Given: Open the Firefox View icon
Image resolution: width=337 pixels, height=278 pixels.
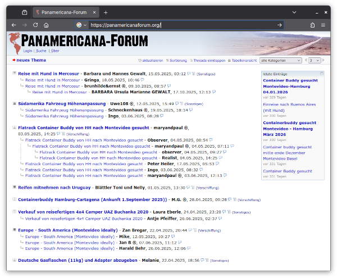Looking at the screenshot, I should pyautogui.click(x=25, y=12).
